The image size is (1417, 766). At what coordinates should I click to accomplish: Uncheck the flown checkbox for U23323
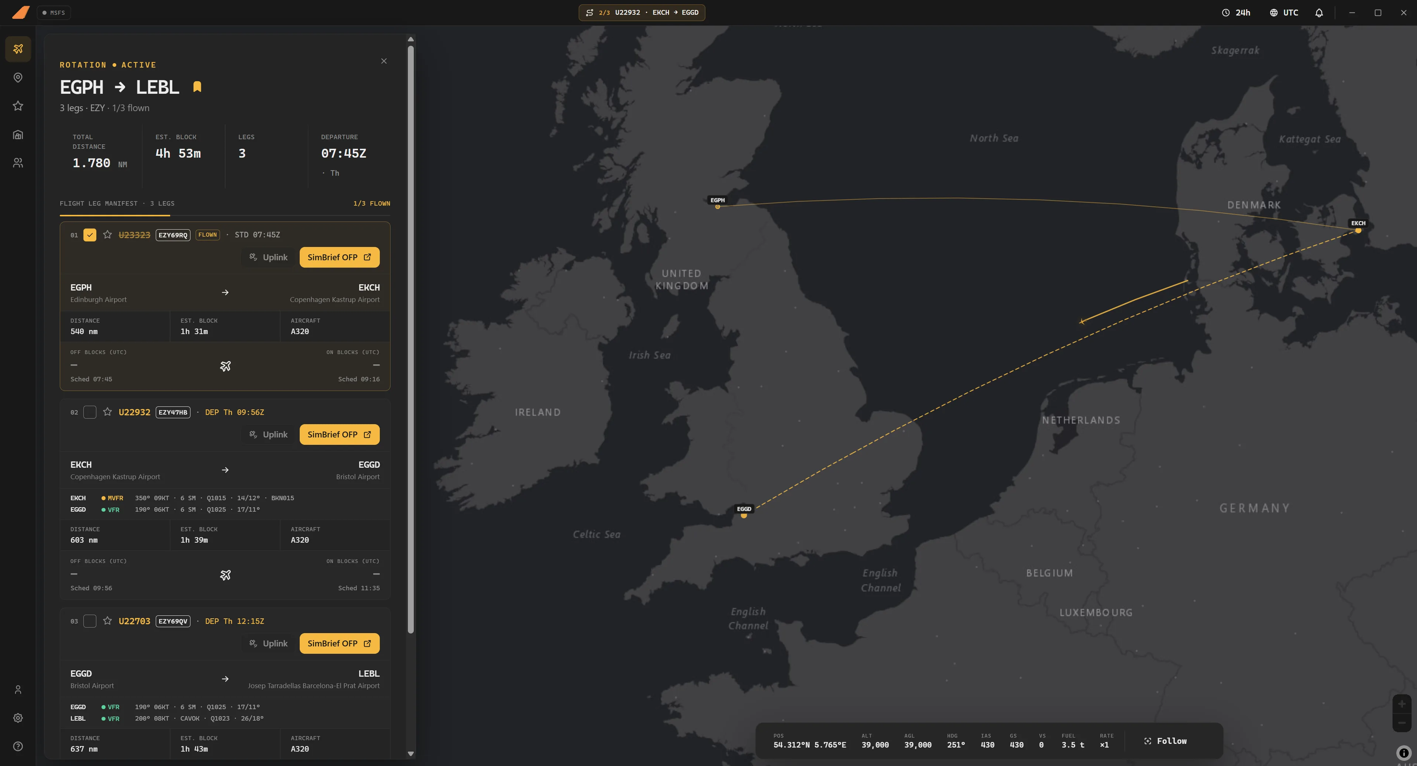(x=90, y=235)
